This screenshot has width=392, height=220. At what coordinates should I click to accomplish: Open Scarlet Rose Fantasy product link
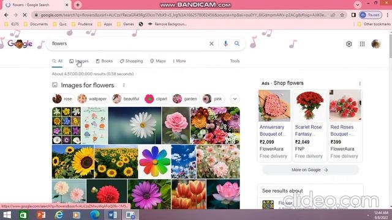308,130
